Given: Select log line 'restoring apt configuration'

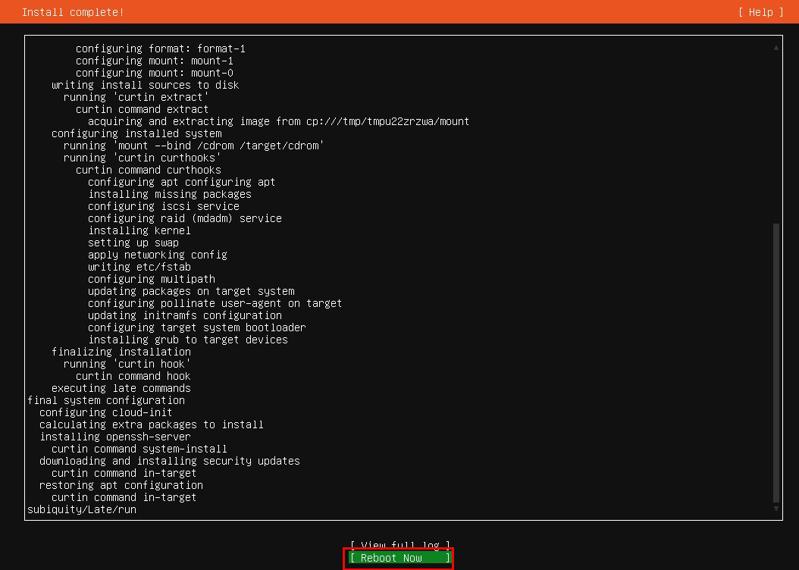Looking at the screenshot, I should coord(121,485).
